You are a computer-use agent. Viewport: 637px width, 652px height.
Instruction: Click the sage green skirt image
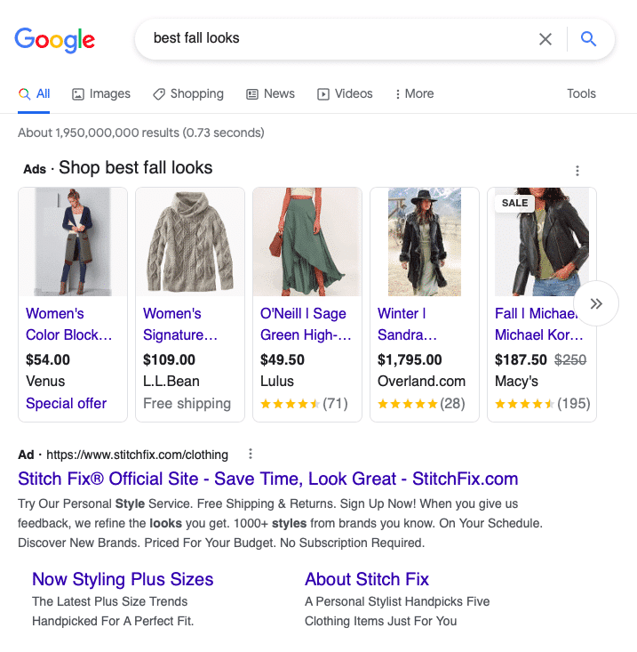[x=307, y=242]
